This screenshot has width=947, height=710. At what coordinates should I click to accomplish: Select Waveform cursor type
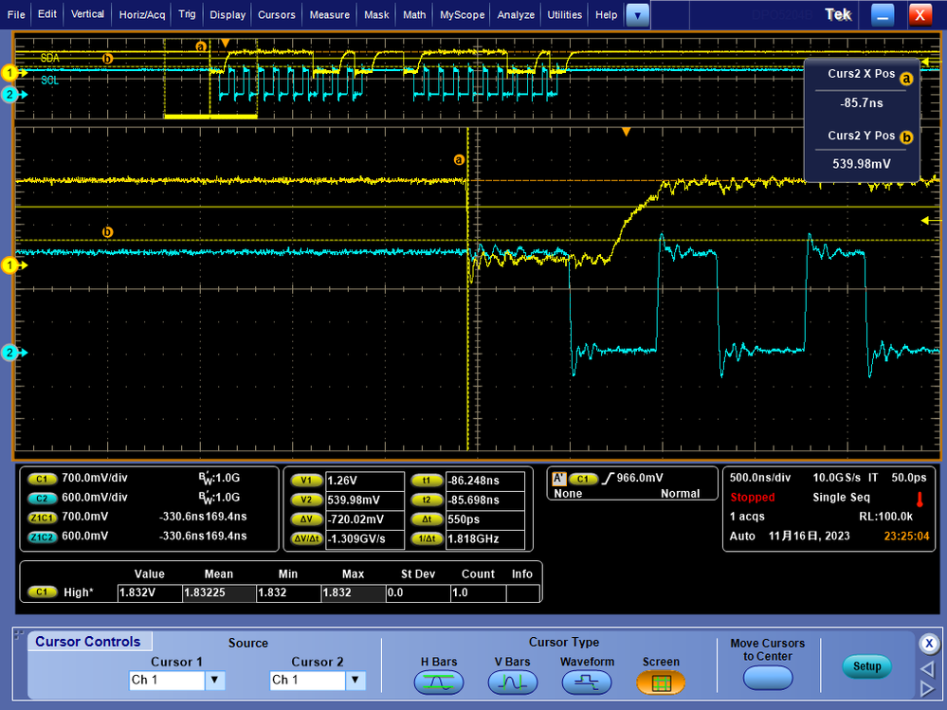pyautogui.click(x=587, y=683)
